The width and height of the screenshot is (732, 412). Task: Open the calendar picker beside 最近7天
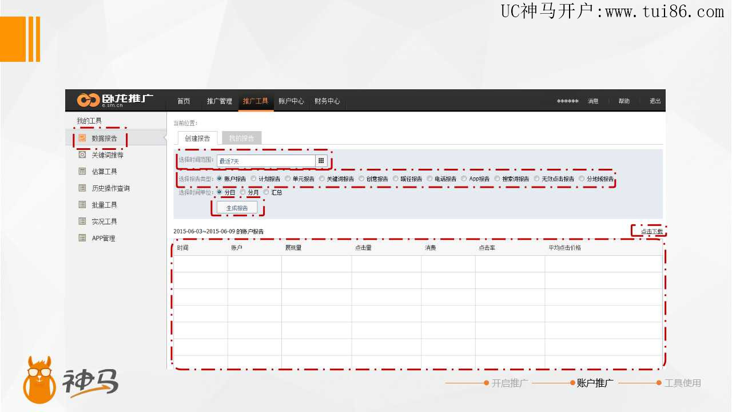tap(321, 161)
